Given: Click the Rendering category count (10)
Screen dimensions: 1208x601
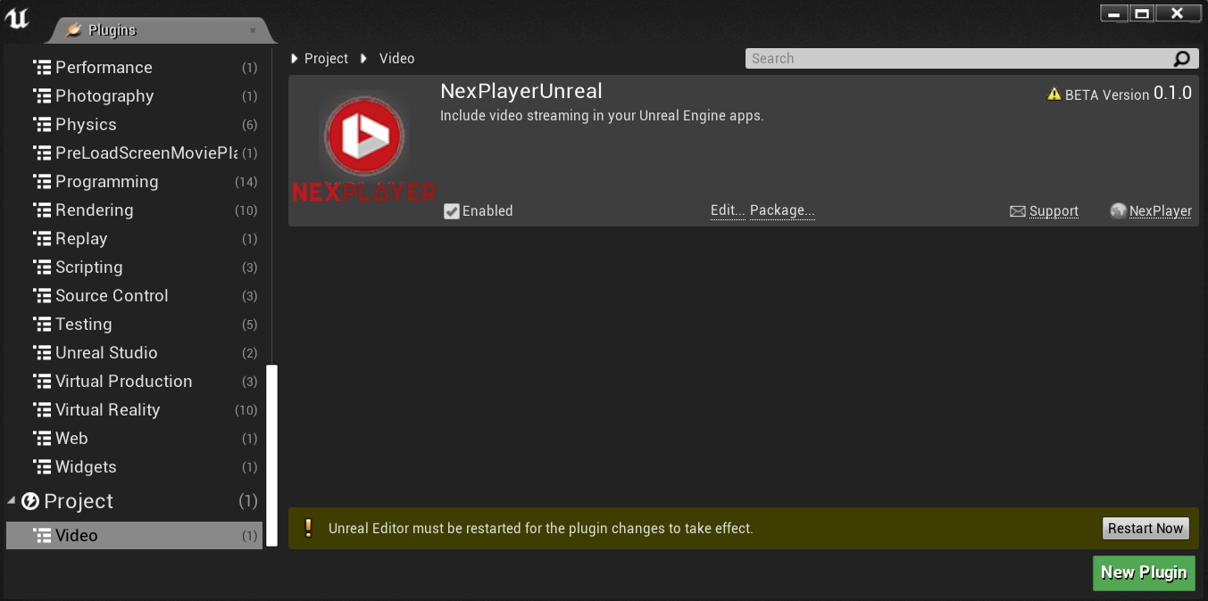Looking at the screenshot, I should [x=246, y=210].
